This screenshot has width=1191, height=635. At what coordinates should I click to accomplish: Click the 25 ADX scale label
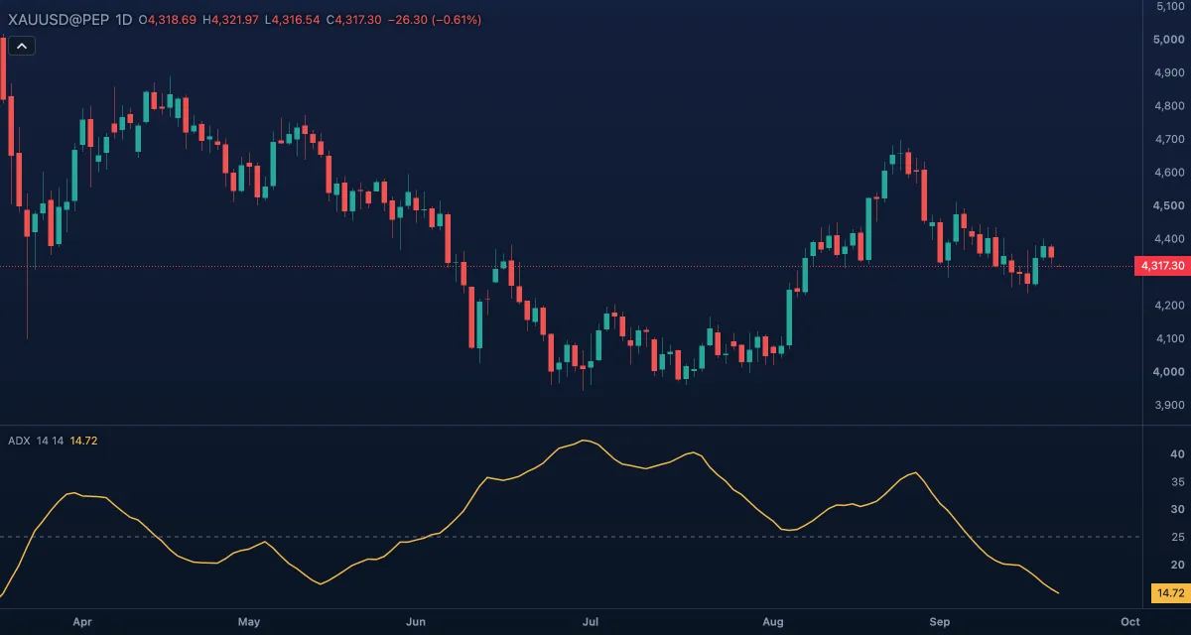1178,537
